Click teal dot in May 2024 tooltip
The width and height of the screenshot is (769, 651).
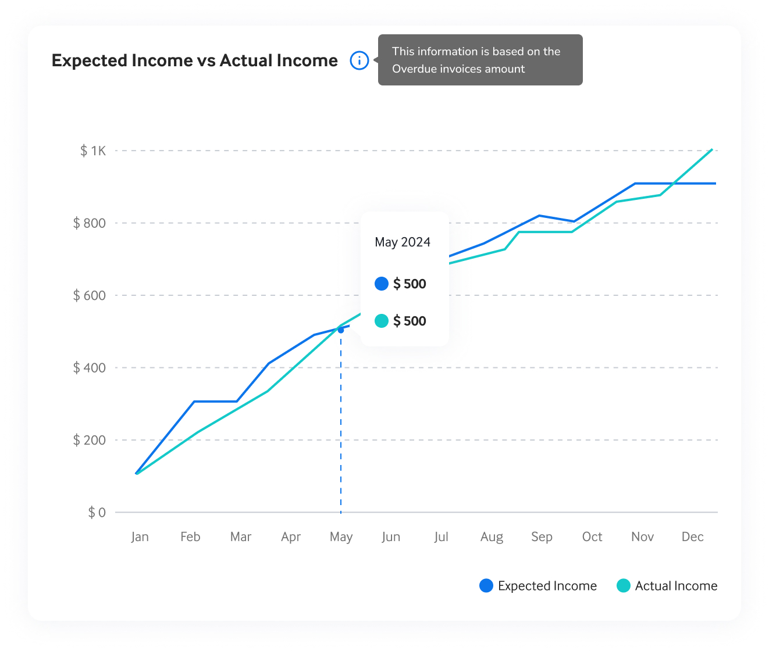[x=382, y=321]
